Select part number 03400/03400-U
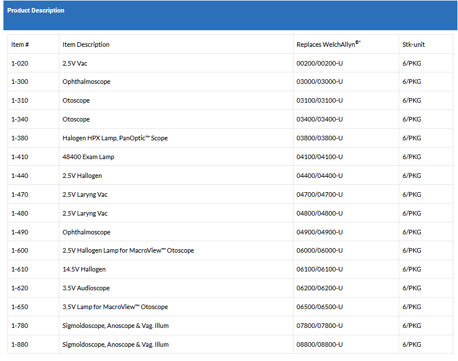 click(319, 119)
